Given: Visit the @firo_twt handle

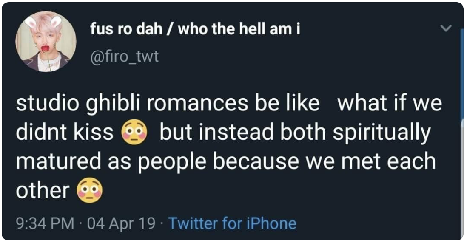Looking at the screenshot, I should click(x=125, y=57).
